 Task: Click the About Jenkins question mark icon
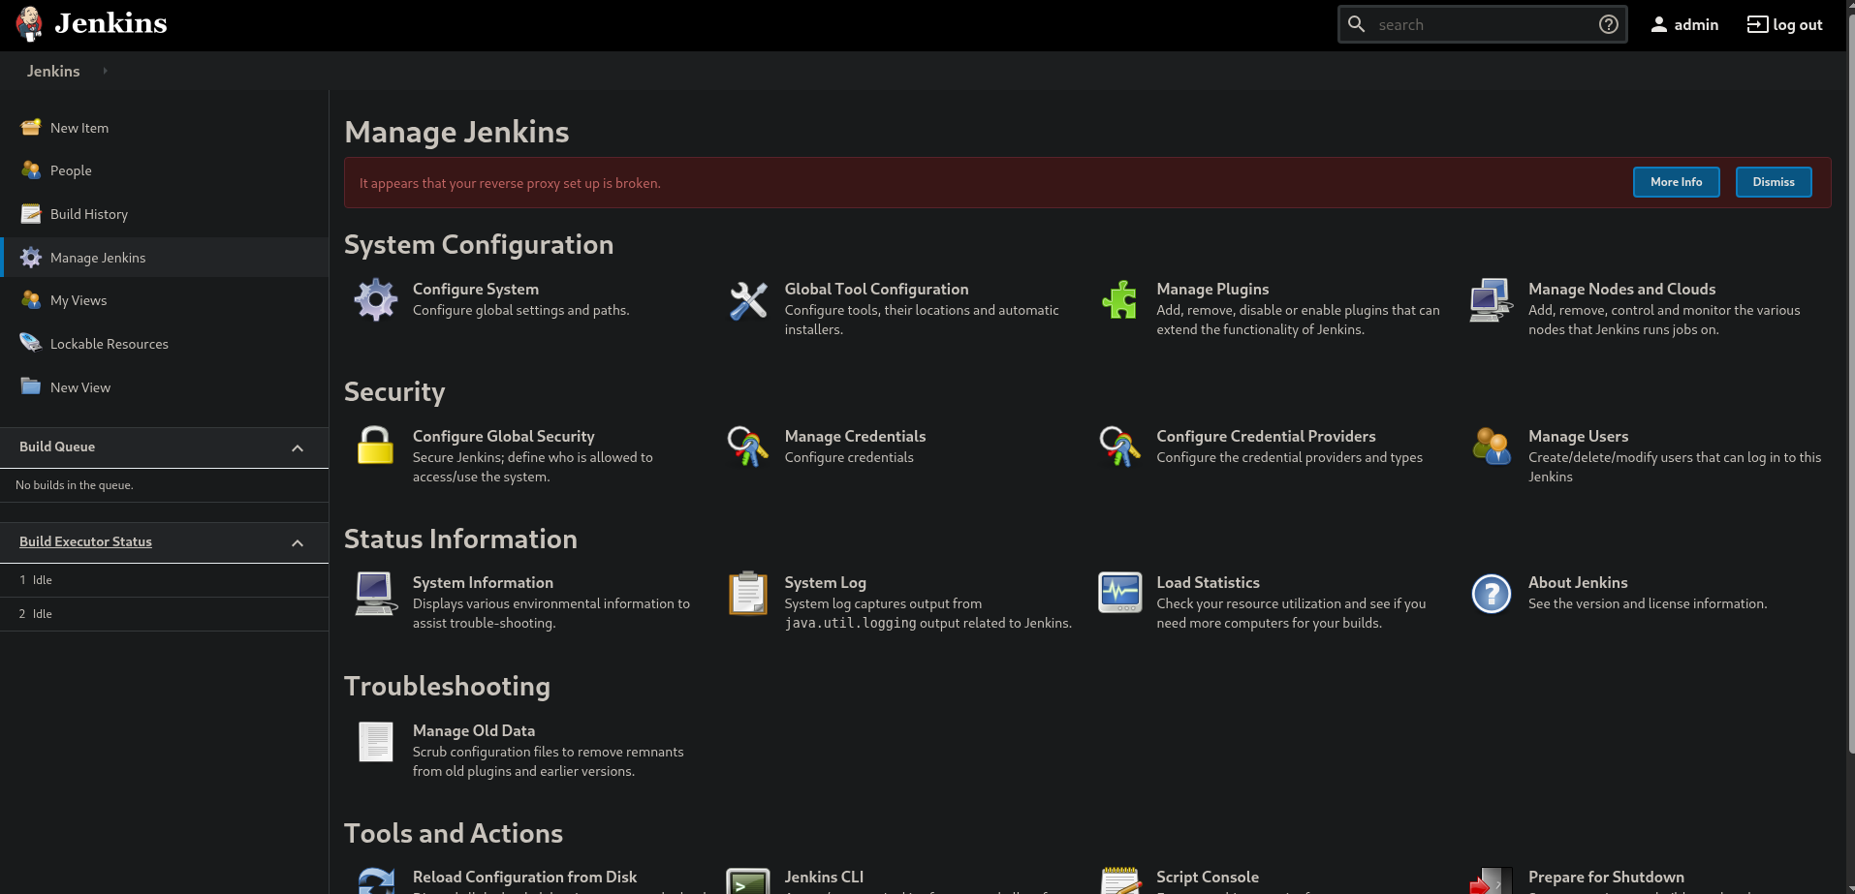[x=1492, y=594]
